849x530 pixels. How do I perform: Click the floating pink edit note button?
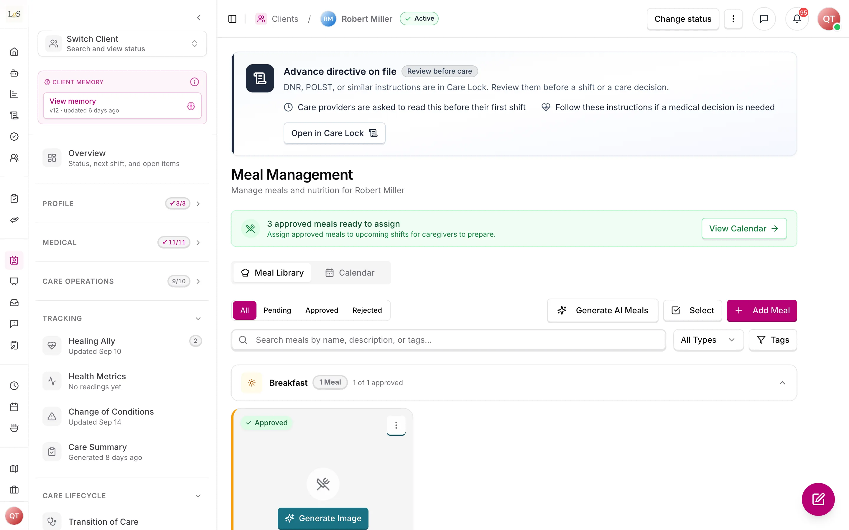pyautogui.click(x=818, y=499)
